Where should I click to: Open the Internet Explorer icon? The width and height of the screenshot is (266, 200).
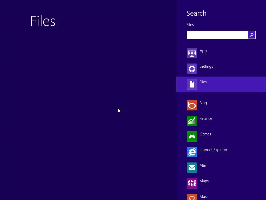pyautogui.click(x=192, y=152)
